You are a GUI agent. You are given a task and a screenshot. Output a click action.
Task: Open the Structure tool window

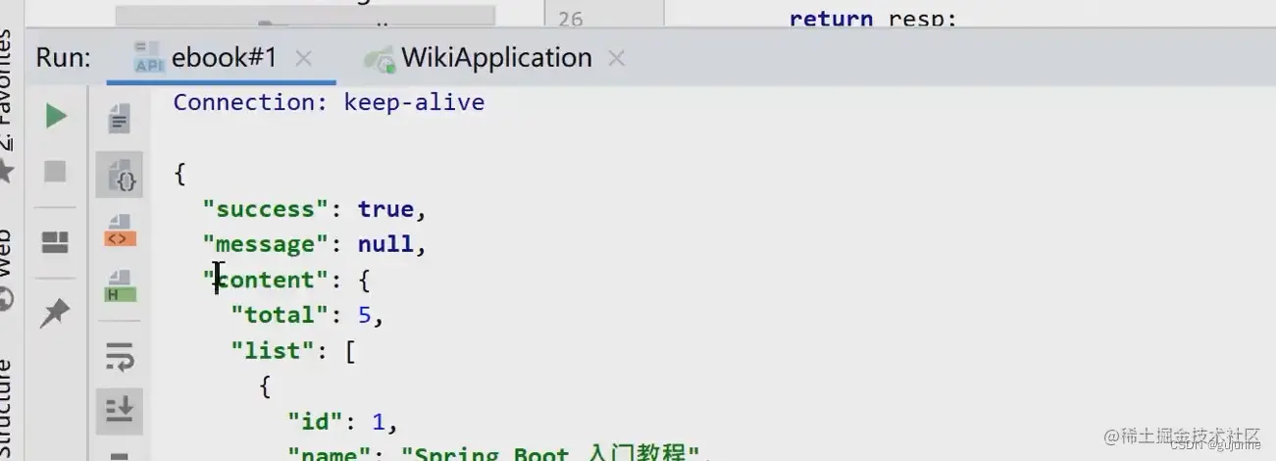5,407
